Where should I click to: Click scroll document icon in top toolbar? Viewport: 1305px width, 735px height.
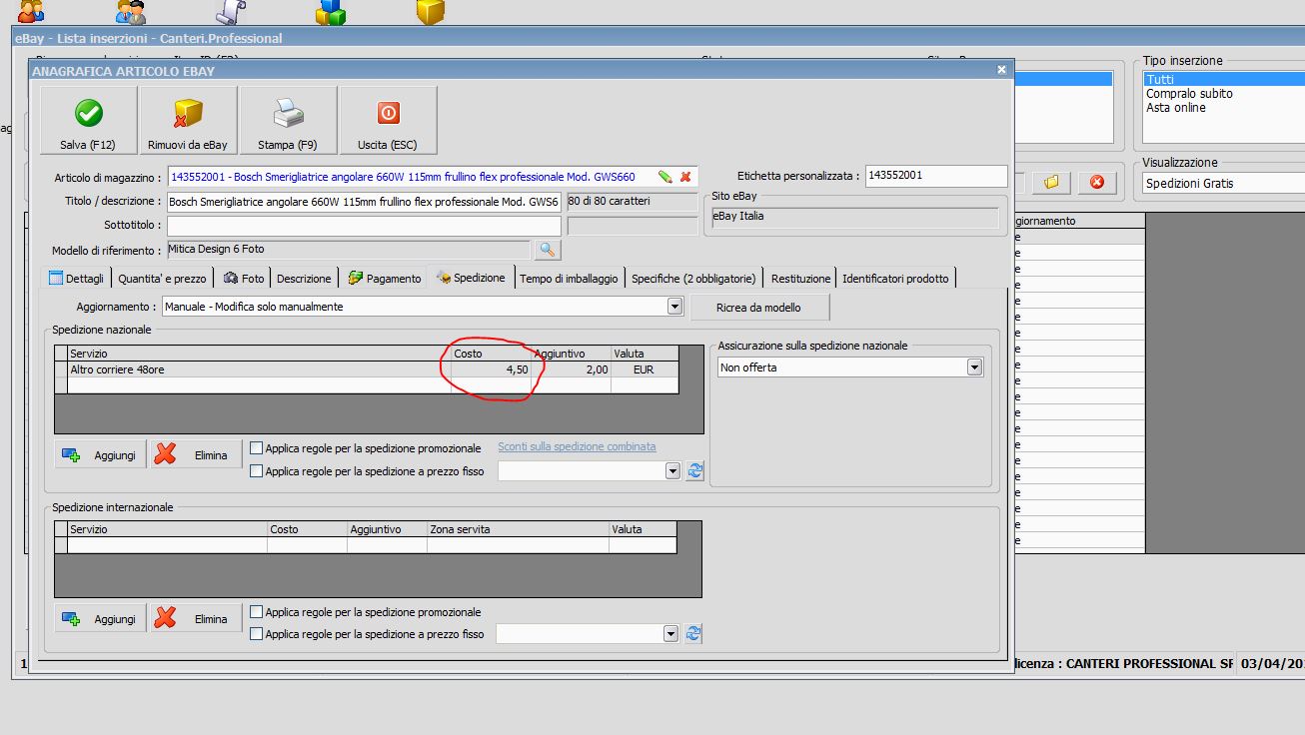tap(232, 11)
